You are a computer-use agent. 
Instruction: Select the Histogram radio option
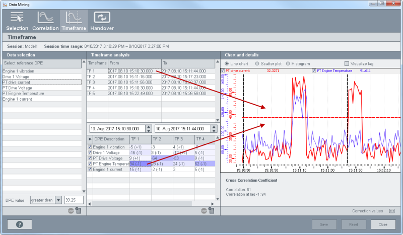tap(288, 63)
